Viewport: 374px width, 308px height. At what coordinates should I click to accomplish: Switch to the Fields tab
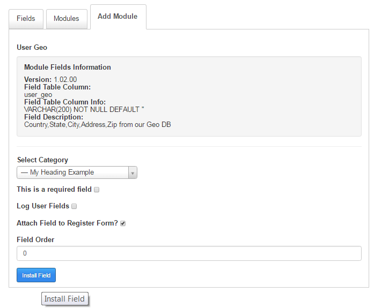(26, 19)
